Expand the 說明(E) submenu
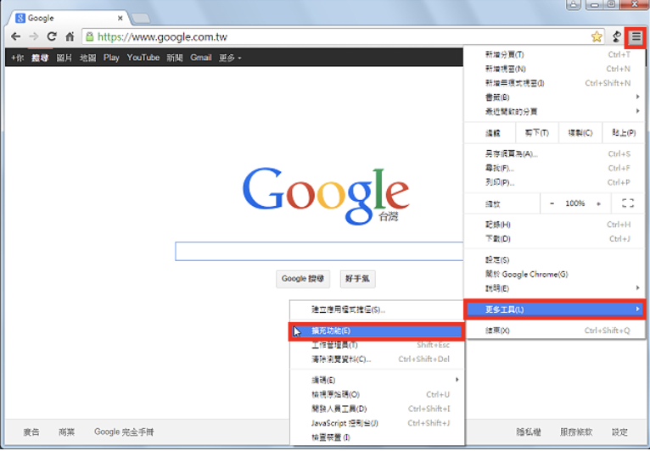Viewport: 650px width, 451px height. click(554, 288)
